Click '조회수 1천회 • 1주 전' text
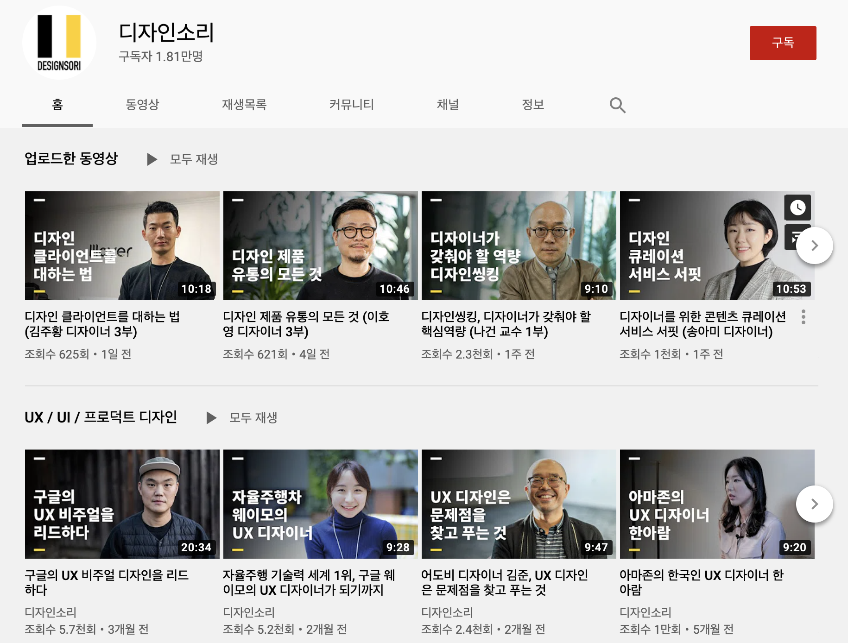Image resolution: width=848 pixels, height=643 pixels. (671, 354)
